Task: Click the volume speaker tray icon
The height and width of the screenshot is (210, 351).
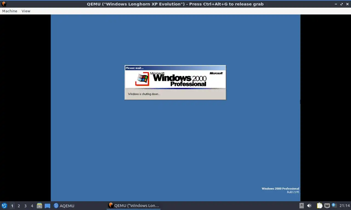Action: pos(309,206)
